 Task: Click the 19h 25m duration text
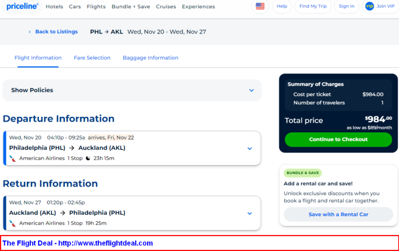96,223
